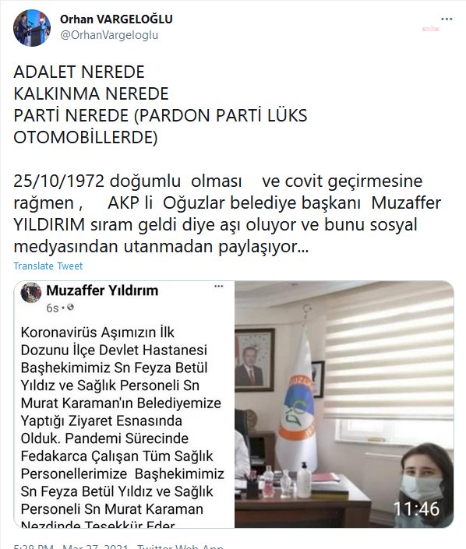Click the Muzaffer Yıldırım name in screenshot
Screen dimensions: 466x549
click(102, 290)
